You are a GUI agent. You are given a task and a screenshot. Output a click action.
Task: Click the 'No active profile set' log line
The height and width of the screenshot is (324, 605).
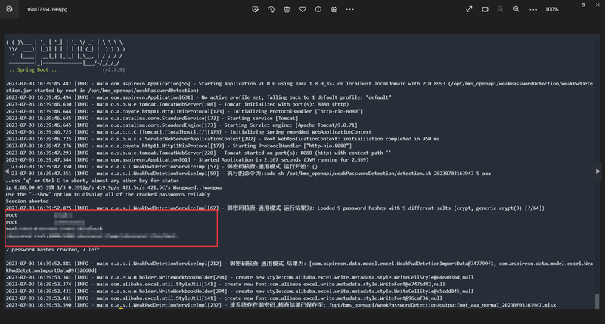[198, 97]
